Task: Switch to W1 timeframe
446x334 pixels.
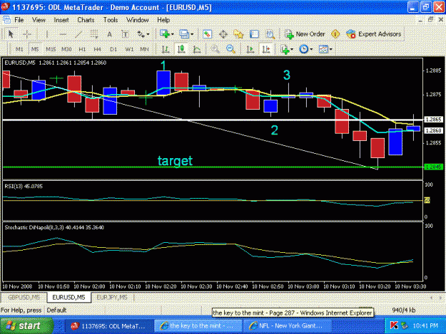Action: click(129, 49)
